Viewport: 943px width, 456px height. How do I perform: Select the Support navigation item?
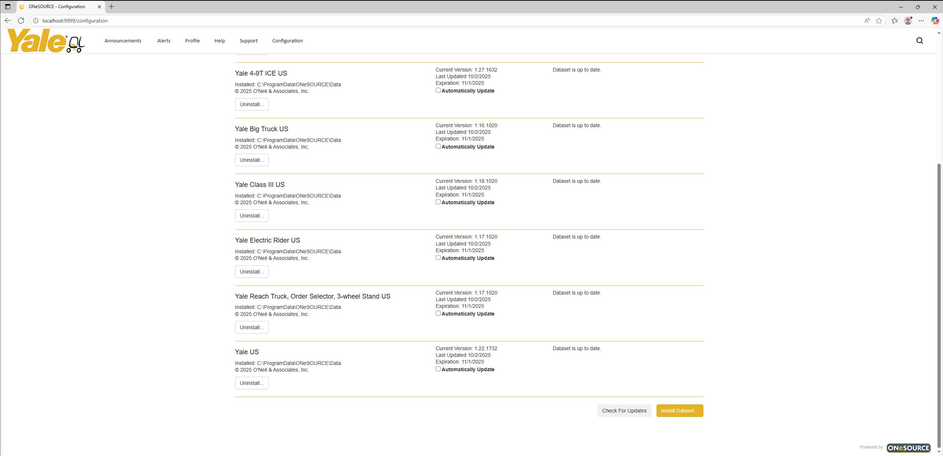tap(248, 41)
